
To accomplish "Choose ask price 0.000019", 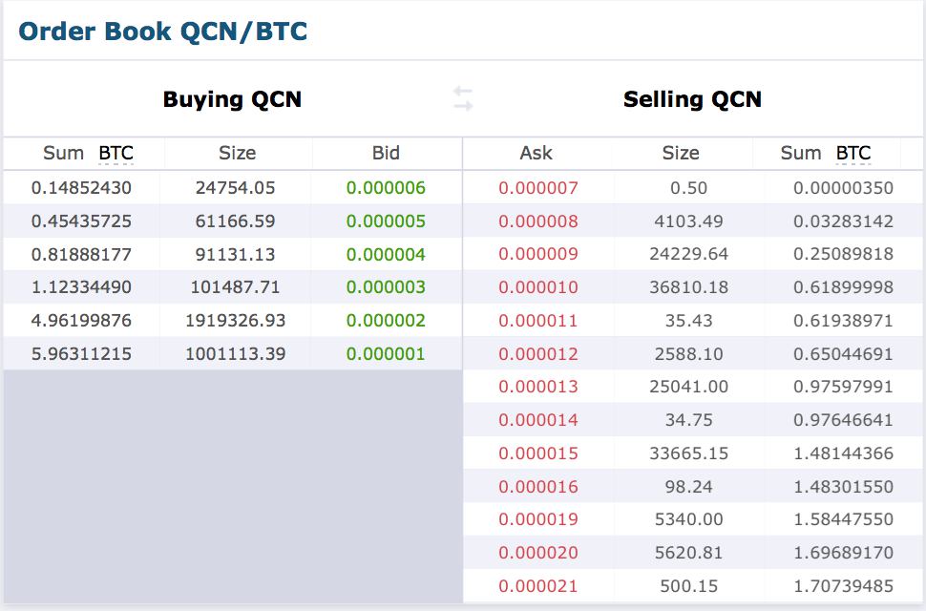I will [538, 519].
